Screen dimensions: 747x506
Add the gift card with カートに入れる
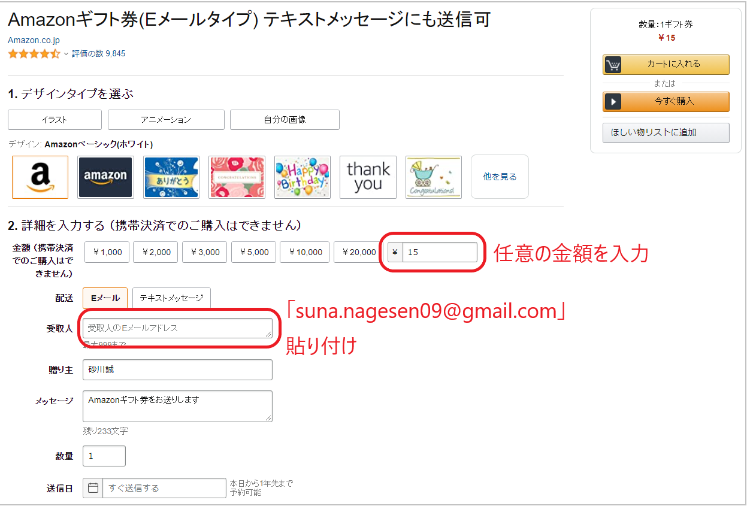point(666,65)
